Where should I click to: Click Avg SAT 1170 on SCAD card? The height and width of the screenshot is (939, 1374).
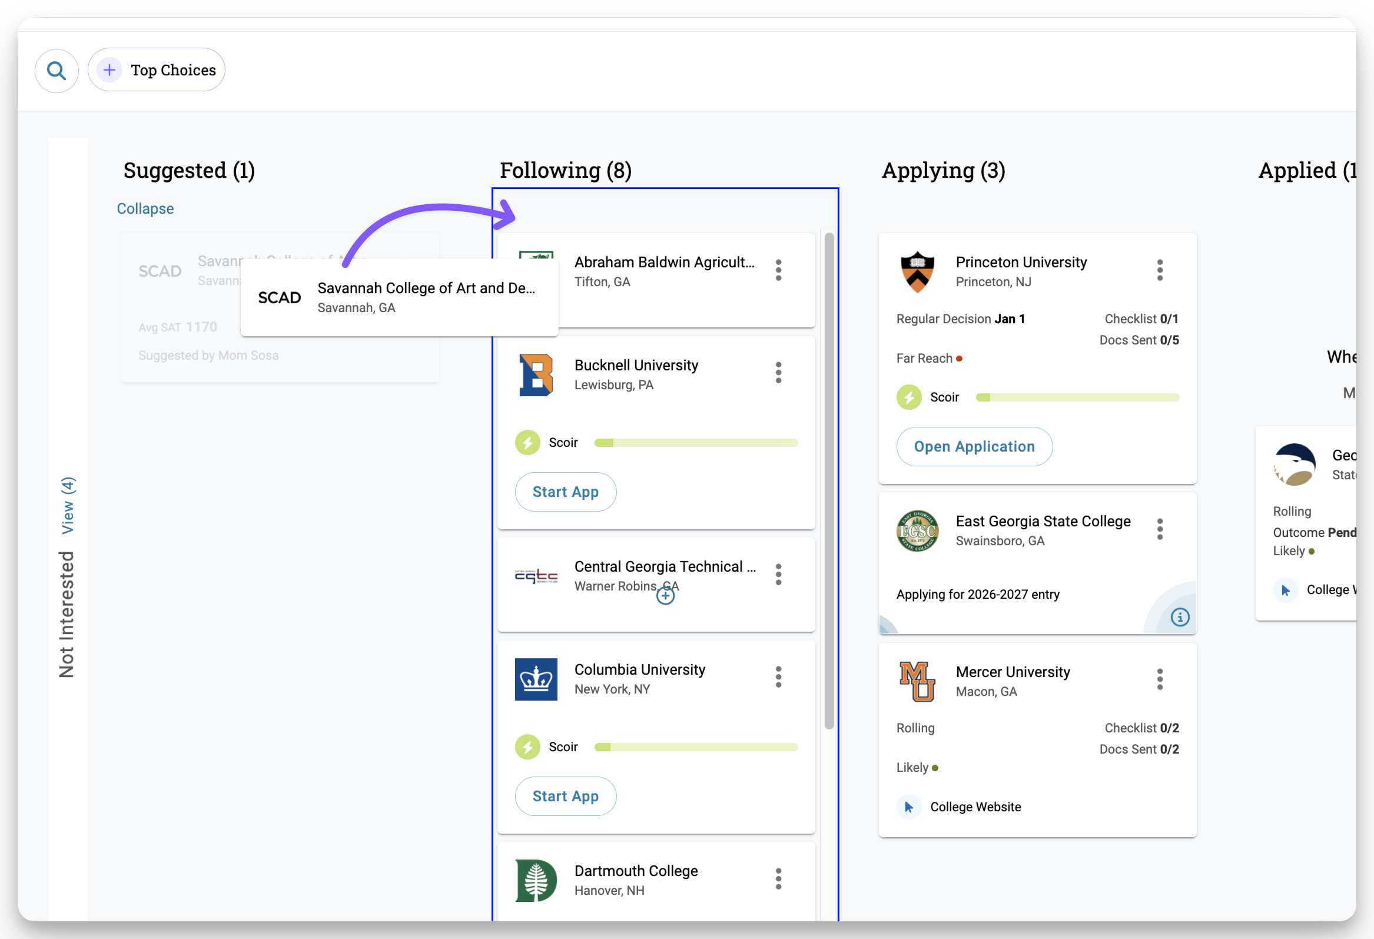tap(177, 327)
